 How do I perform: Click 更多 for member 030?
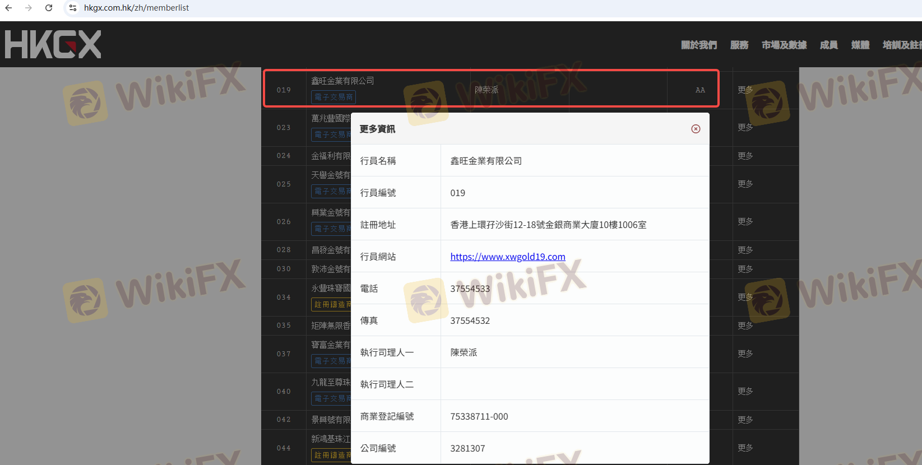(745, 269)
